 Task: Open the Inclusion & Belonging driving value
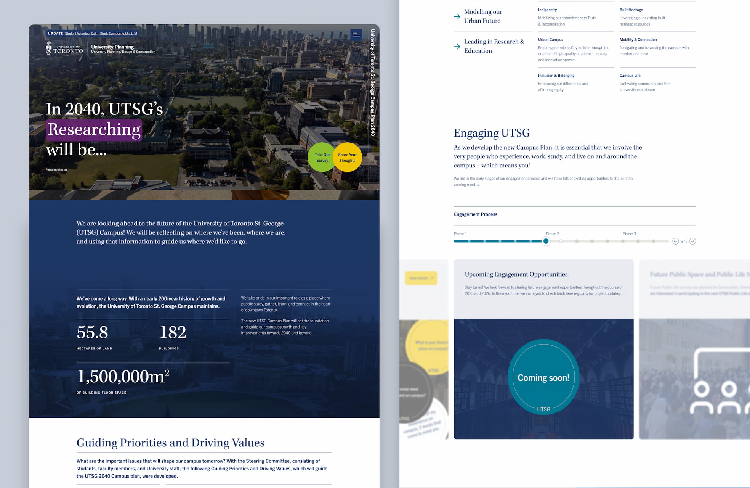click(x=556, y=76)
